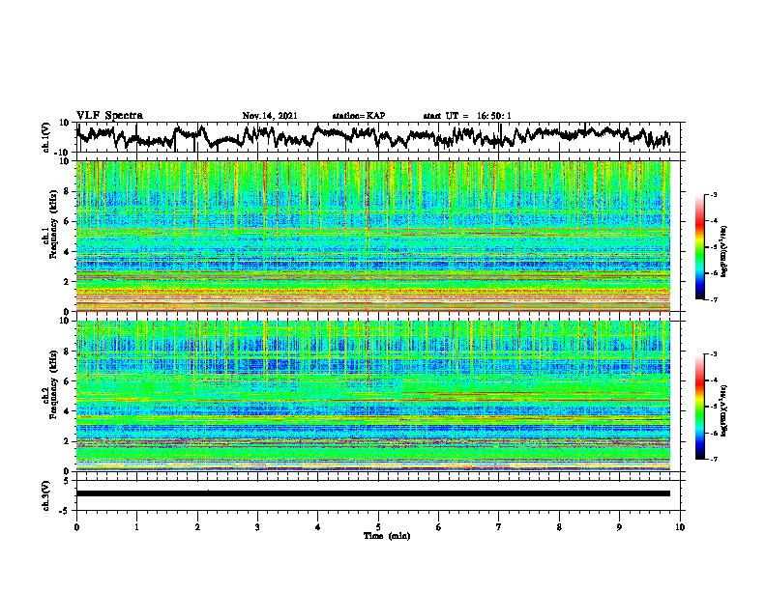
Task: Click time axis tick label "4"
Action: (x=318, y=527)
